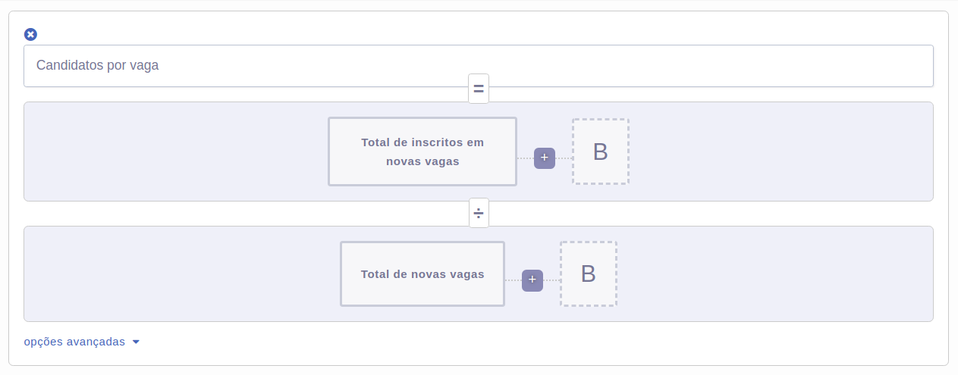
Task: Click empty numerator panel area left of the blocks
Action: pyautogui.click(x=174, y=152)
